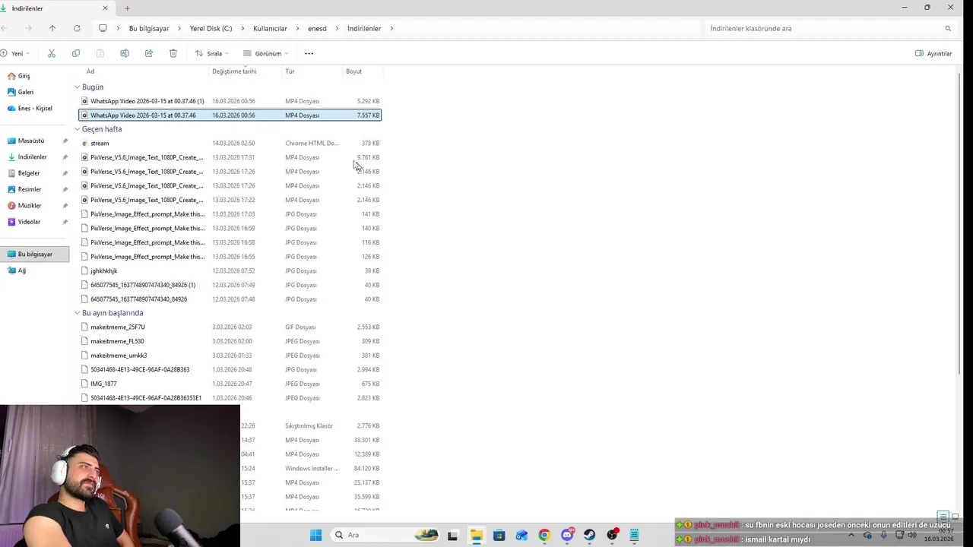Expand the chevron after Bu bilgisayar breadcrumb

pyautogui.click(x=180, y=28)
